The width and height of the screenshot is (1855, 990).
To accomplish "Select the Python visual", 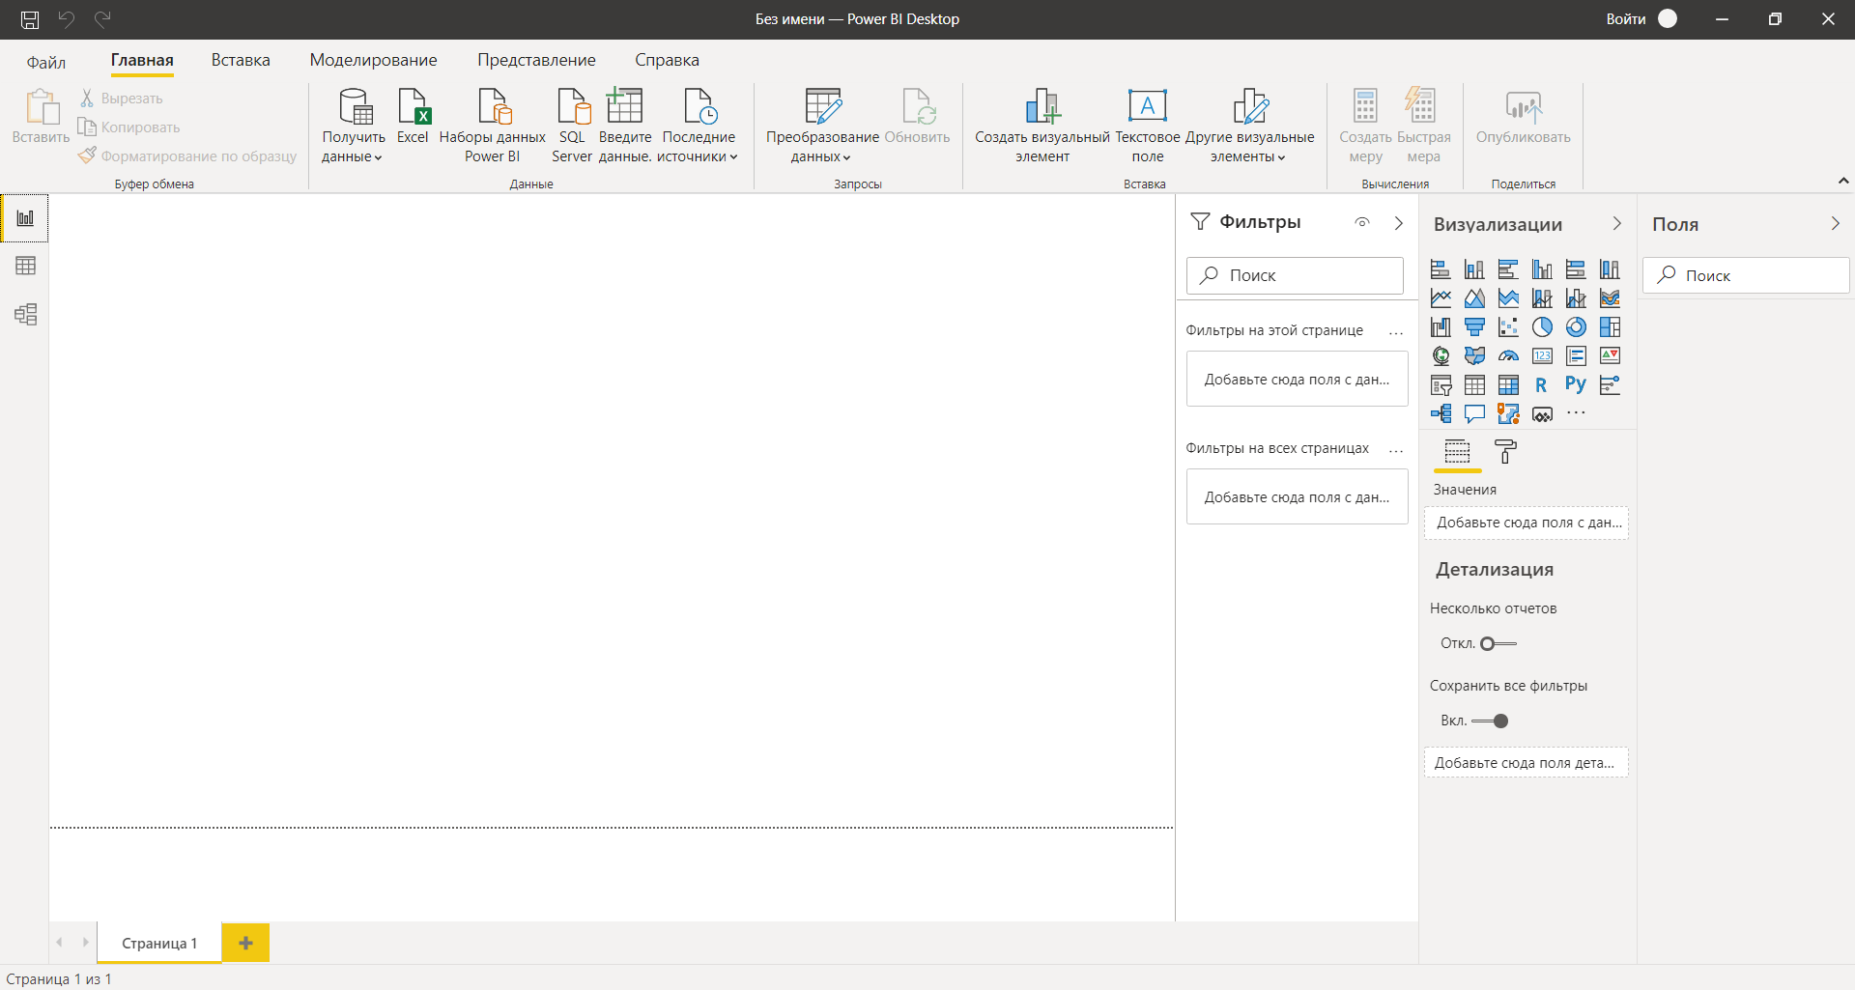I will click(x=1576, y=385).
